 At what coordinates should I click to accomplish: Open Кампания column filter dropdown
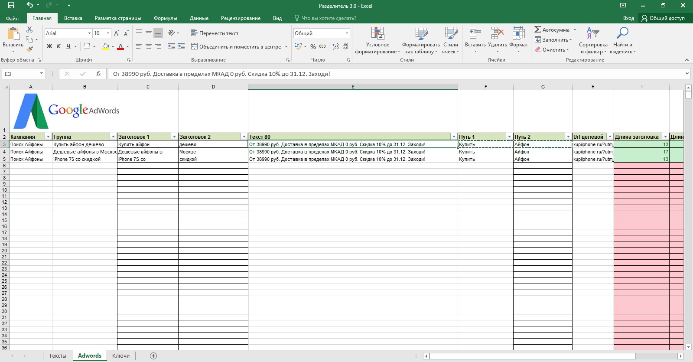click(48, 137)
